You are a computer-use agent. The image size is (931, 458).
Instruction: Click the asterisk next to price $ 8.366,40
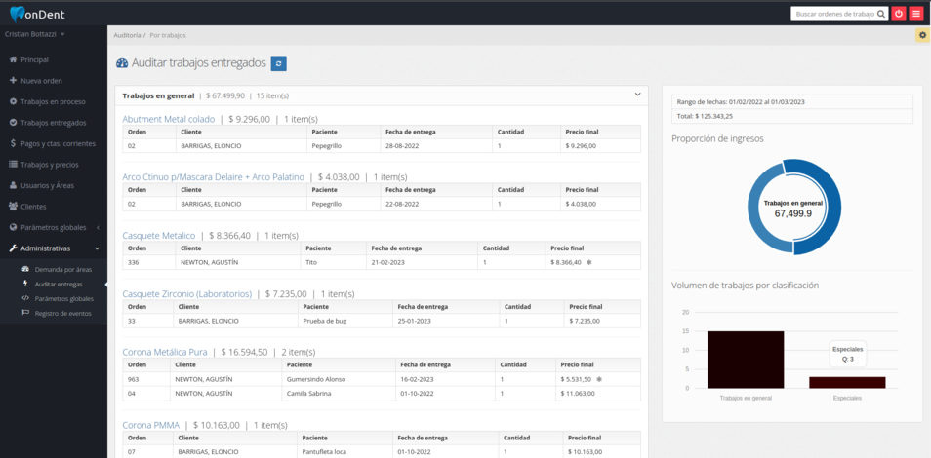(x=588, y=262)
